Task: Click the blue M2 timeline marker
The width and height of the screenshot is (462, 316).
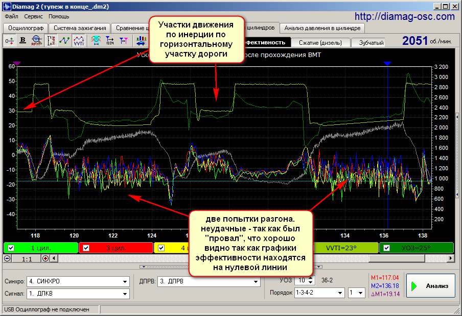Action: (387, 64)
